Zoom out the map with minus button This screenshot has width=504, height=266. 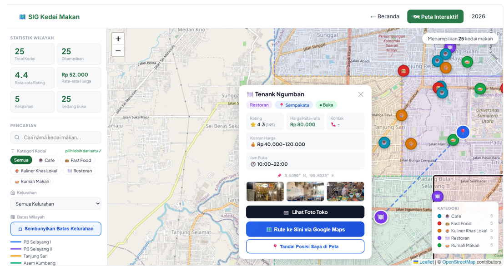point(118,51)
